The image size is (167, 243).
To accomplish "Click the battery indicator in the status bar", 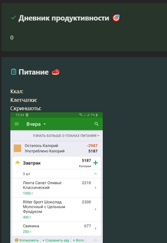I will (97, 115).
